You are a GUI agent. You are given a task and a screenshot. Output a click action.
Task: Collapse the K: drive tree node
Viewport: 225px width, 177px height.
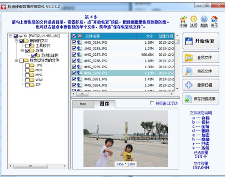point(10,36)
